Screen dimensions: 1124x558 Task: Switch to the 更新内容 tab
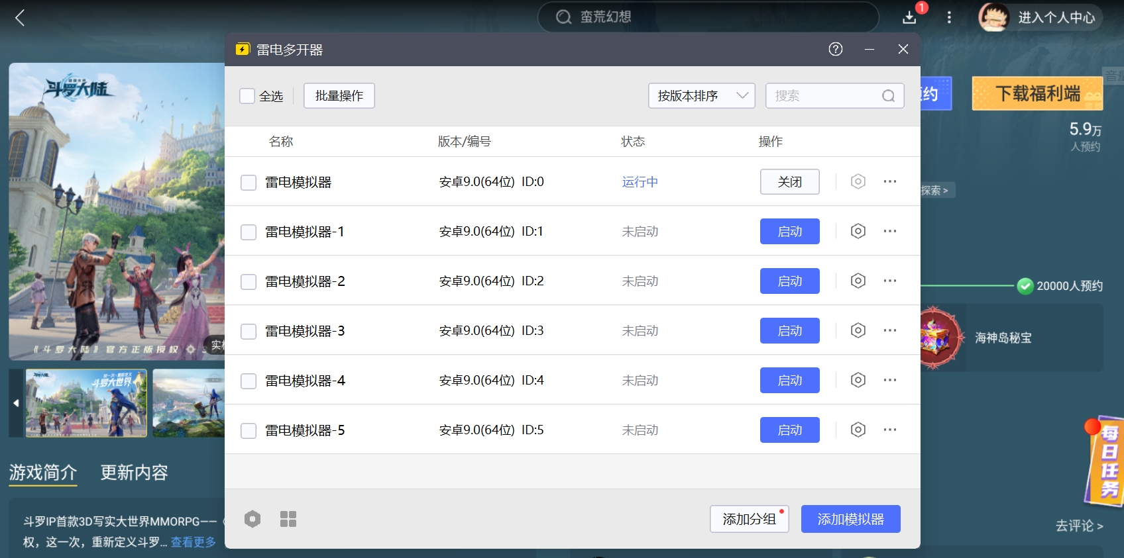(x=134, y=473)
